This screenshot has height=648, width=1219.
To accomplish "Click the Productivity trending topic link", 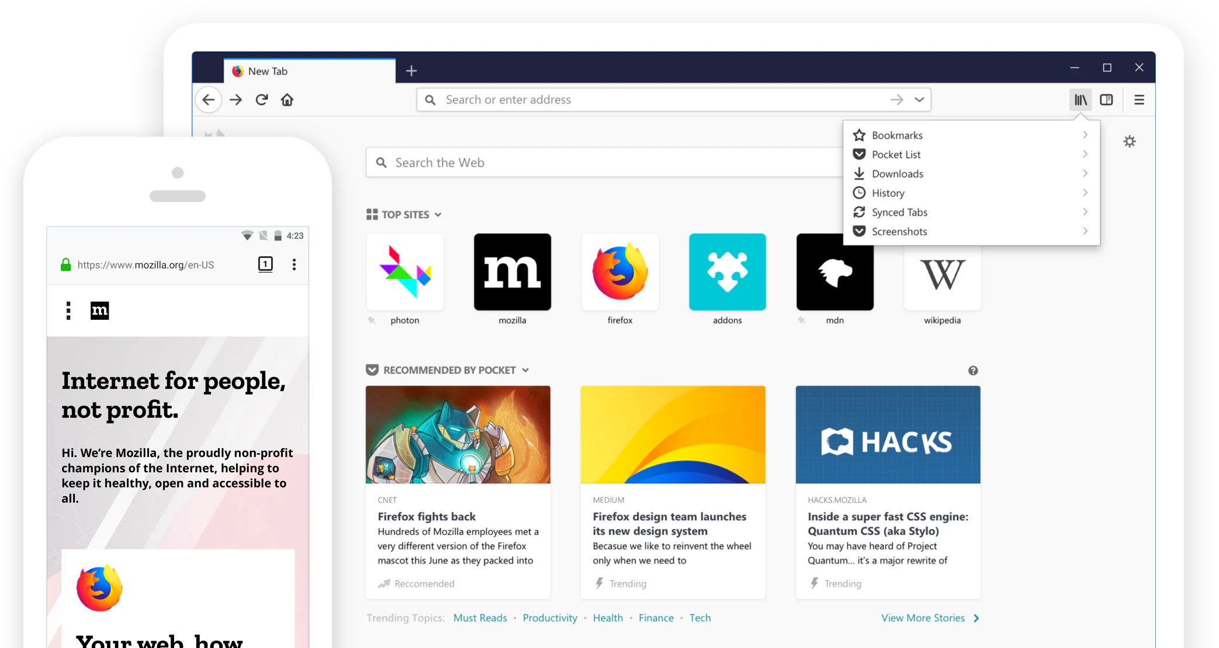I will pyautogui.click(x=549, y=618).
